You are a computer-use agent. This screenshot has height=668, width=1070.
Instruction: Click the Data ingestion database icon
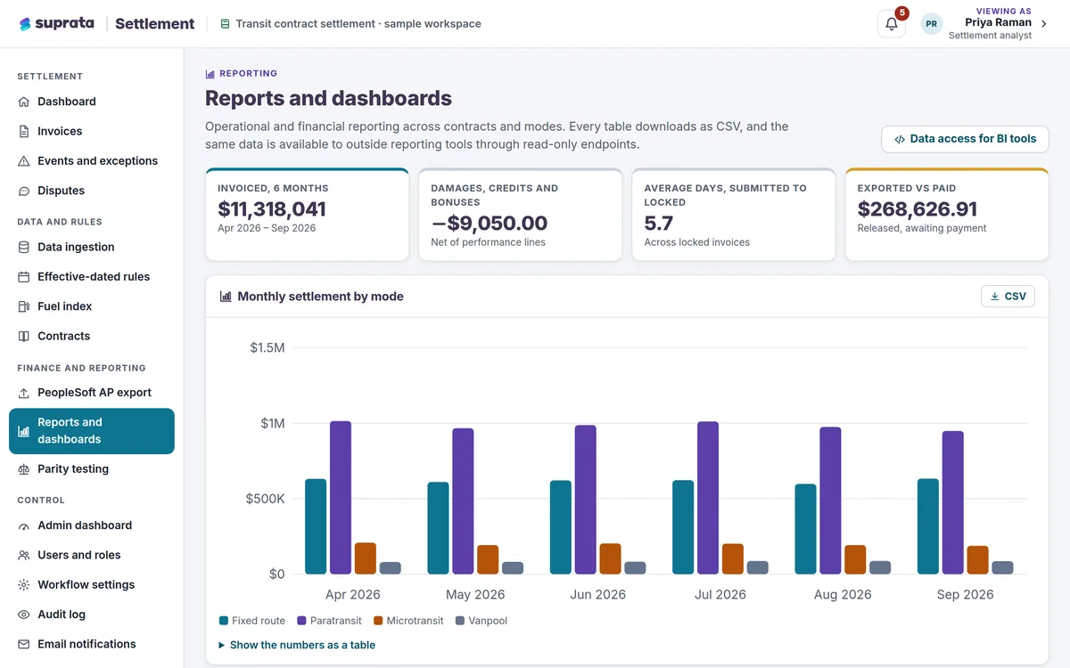click(x=24, y=247)
